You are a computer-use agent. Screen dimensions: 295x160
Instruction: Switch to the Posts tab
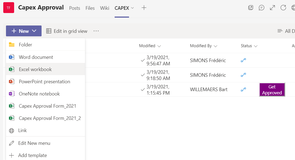[x=74, y=8]
